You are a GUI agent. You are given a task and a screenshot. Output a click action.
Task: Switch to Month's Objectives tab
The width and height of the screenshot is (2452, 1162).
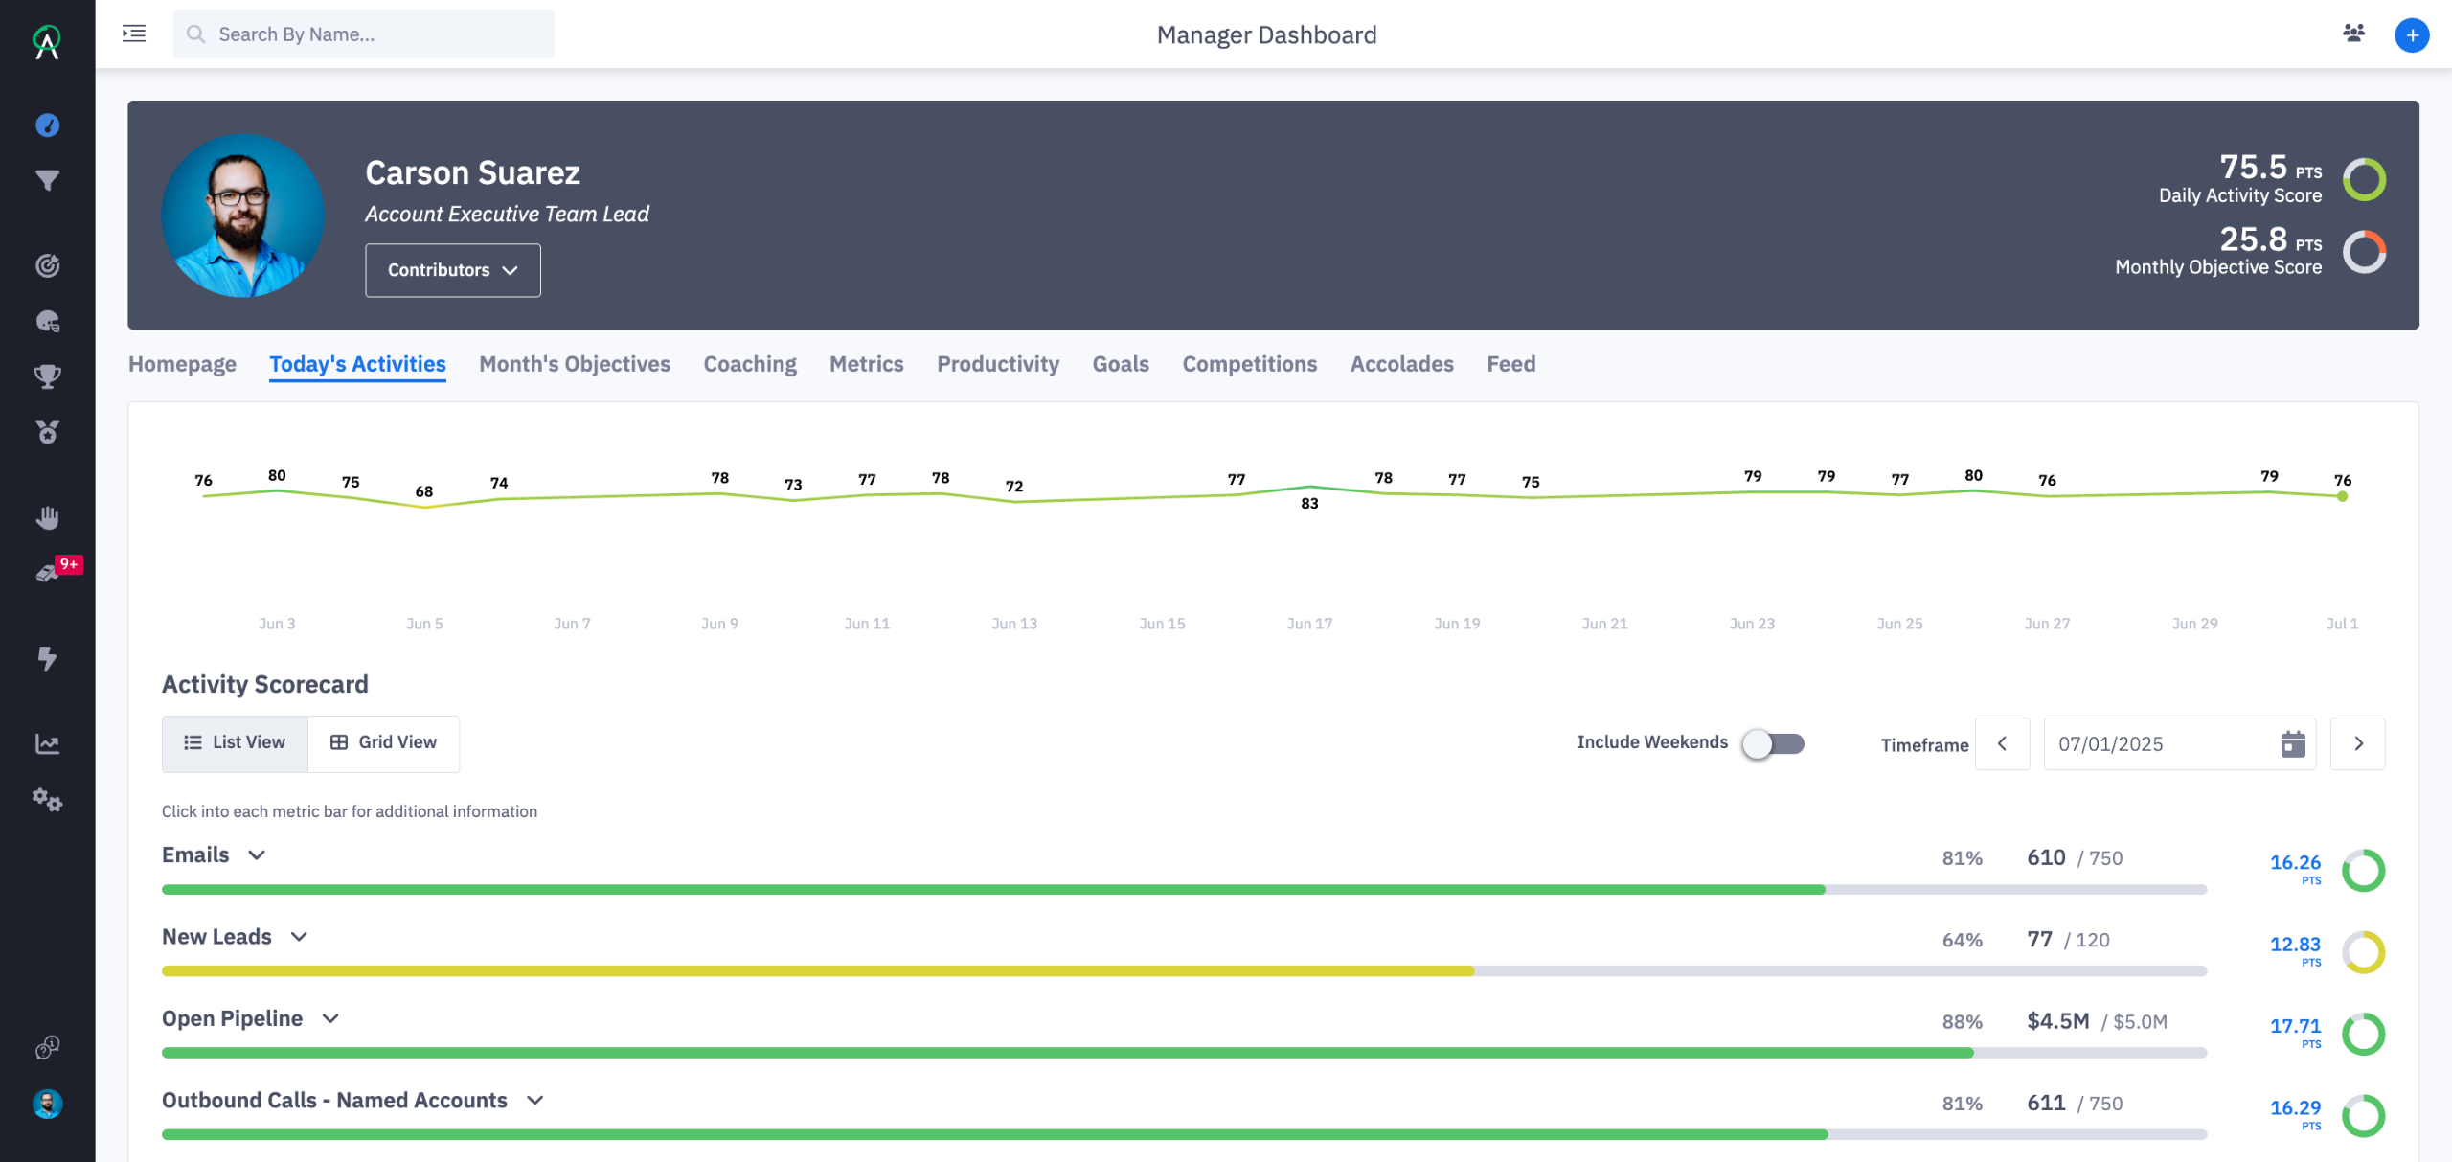[574, 364]
